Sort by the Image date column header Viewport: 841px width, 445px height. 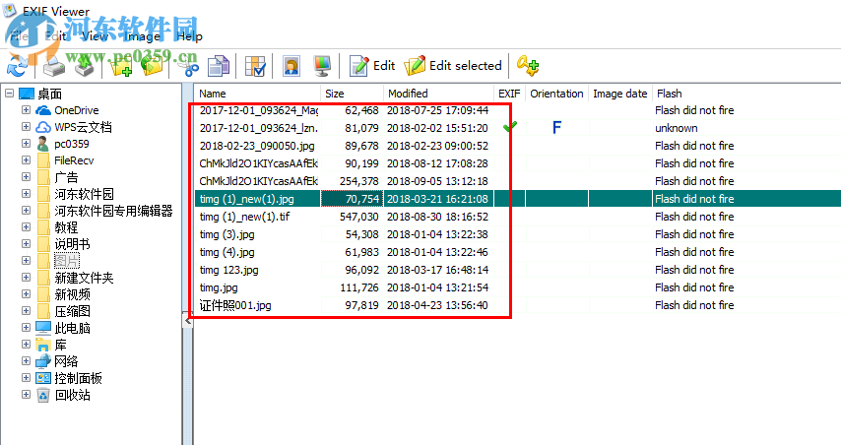[x=620, y=94]
